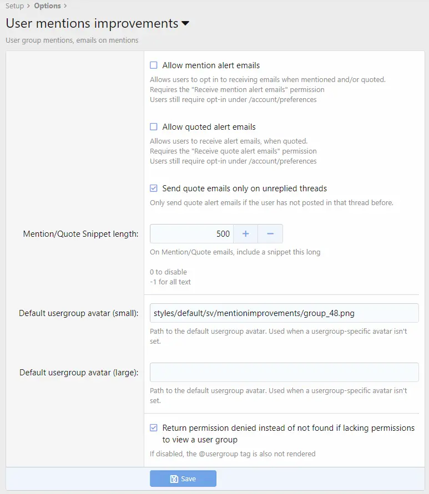Viewport: 429px width, 494px height.
Task: Click the User mentions improvements page heading
Action: tap(92, 23)
